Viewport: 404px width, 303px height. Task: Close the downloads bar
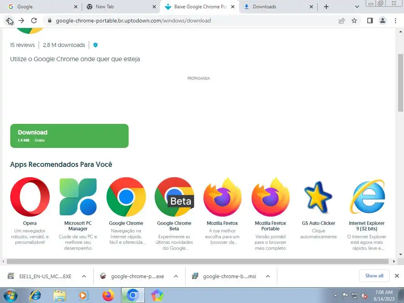click(x=397, y=276)
